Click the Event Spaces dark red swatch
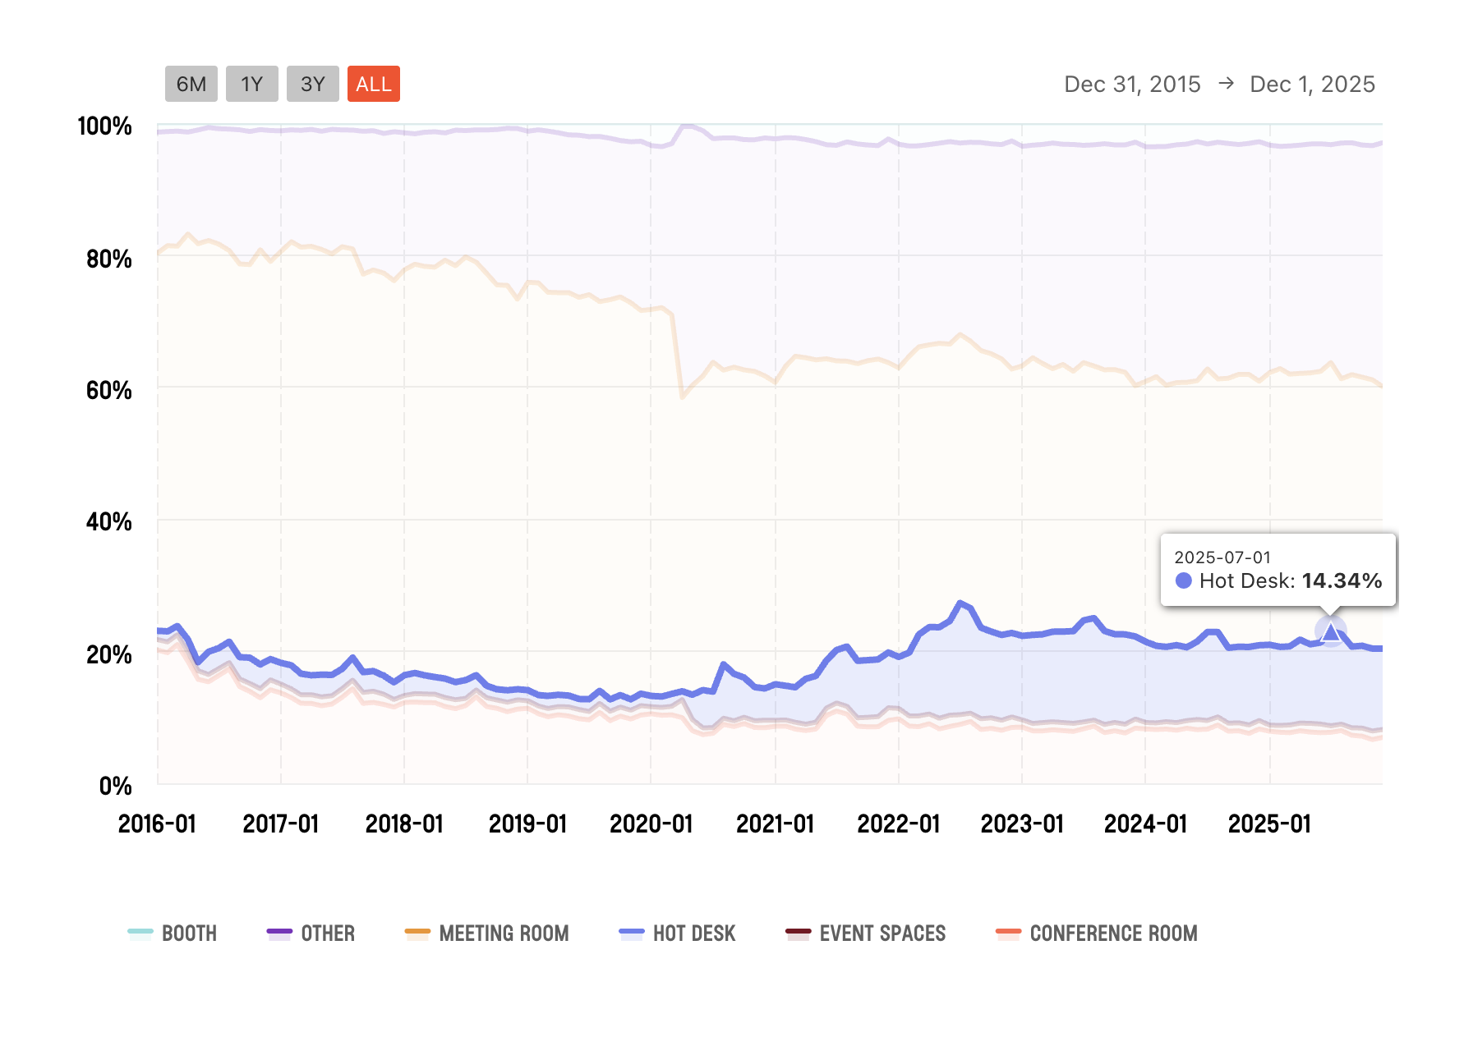Screen dimensions: 1464x1046 coord(799,932)
